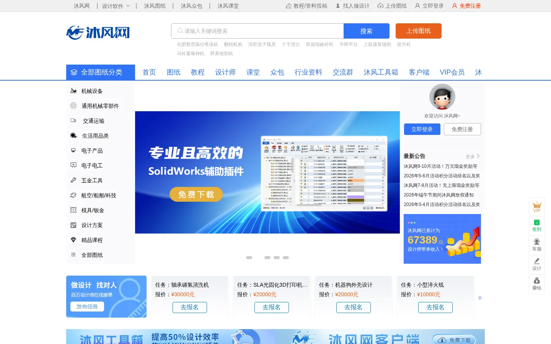Click the 沐风网 logo
This screenshot has height=344, width=551.
[98, 32]
